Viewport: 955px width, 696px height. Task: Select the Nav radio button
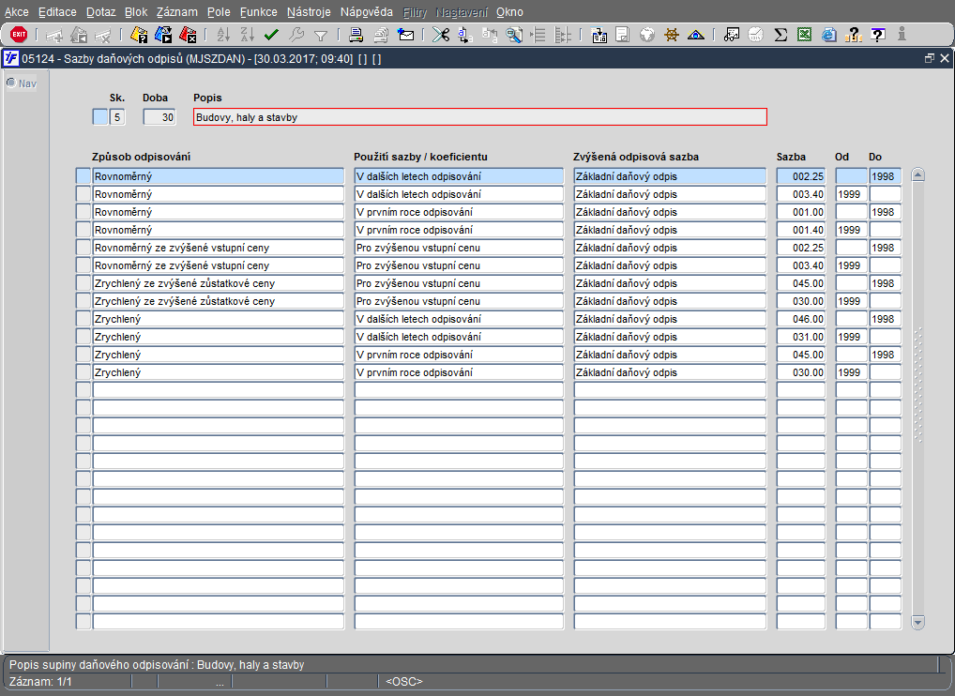click(12, 83)
